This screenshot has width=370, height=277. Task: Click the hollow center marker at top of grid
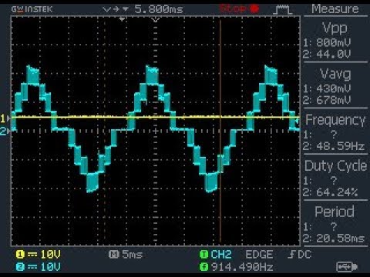click(156, 20)
